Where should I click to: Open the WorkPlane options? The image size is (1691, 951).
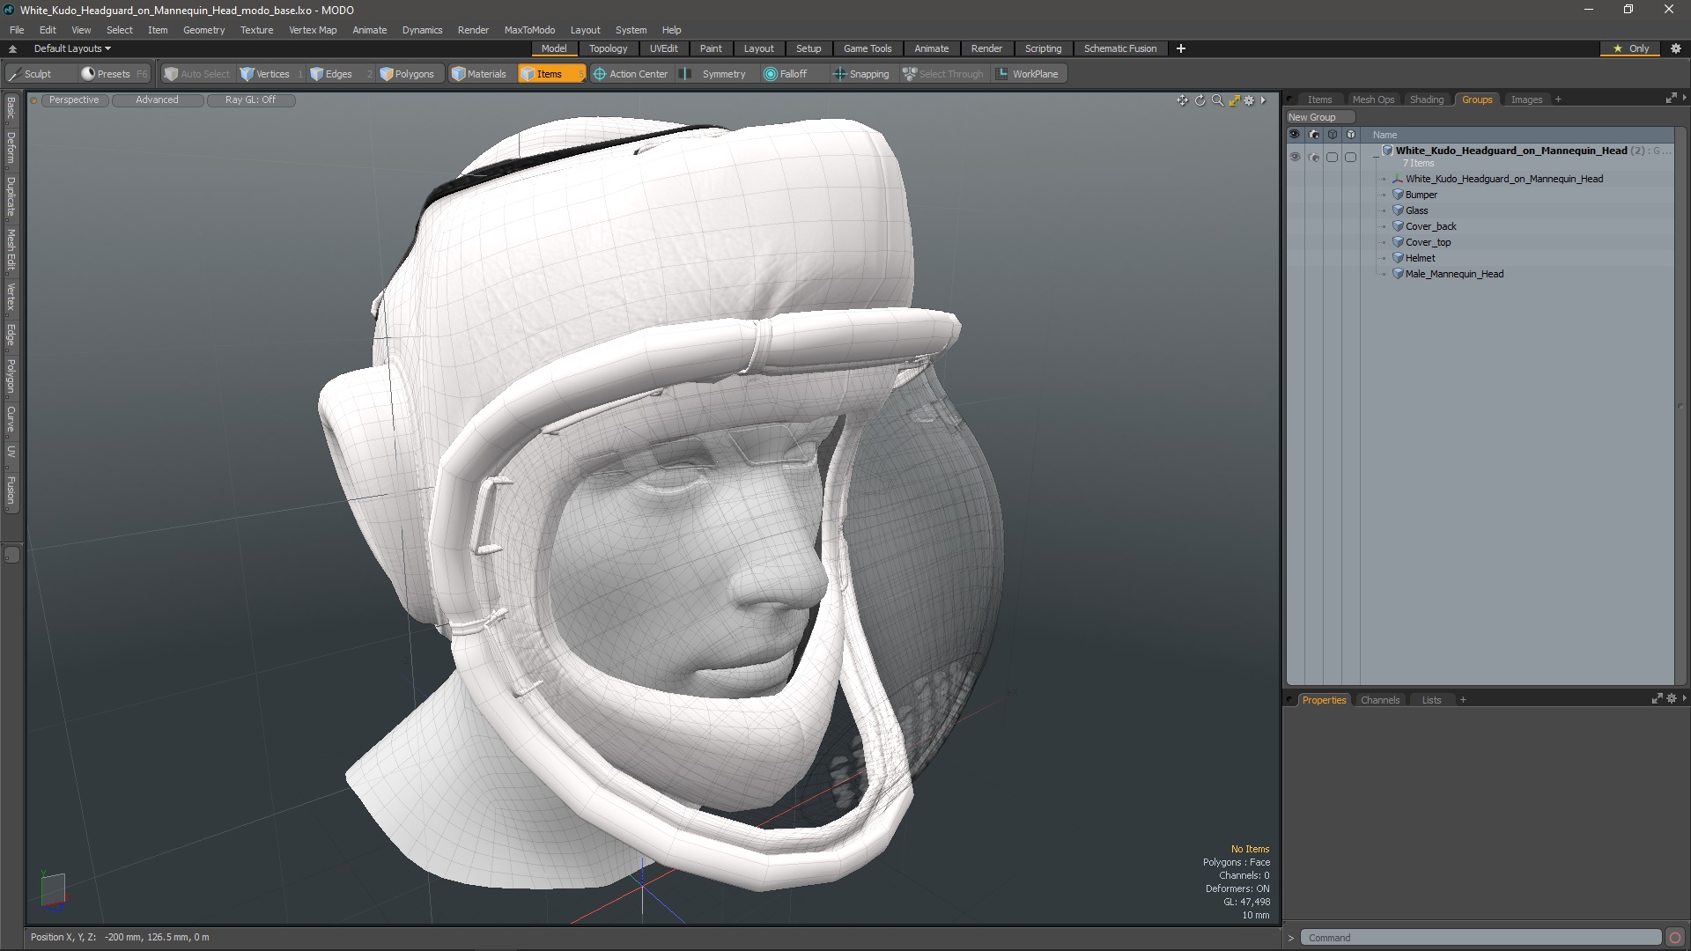(1028, 74)
